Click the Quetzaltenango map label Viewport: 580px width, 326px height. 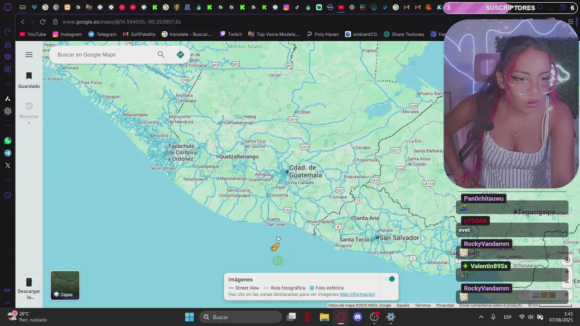click(238, 157)
